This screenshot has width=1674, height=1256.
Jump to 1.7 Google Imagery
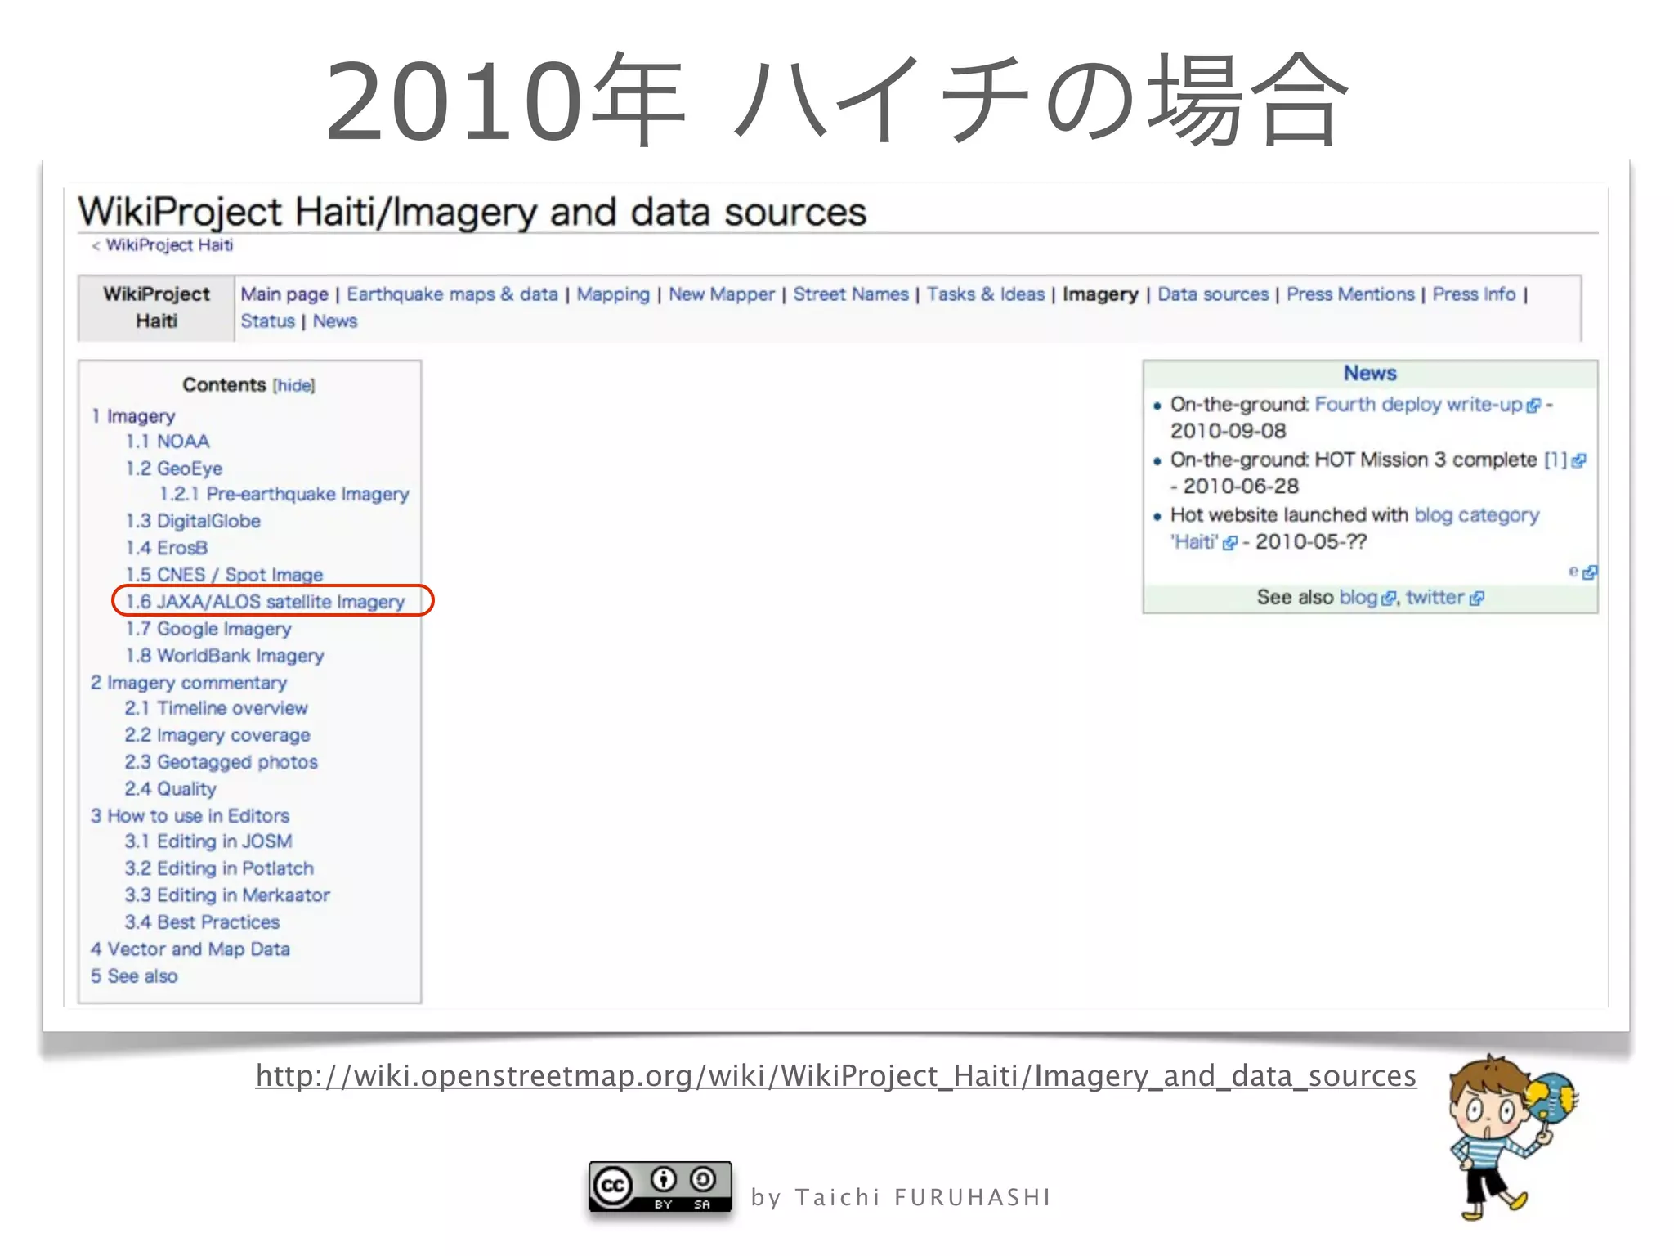208,629
